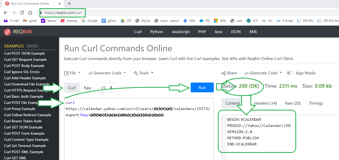The width and height of the screenshot is (339, 160).
Task: Click the ReqBin logo icon
Action: (7, 32)
